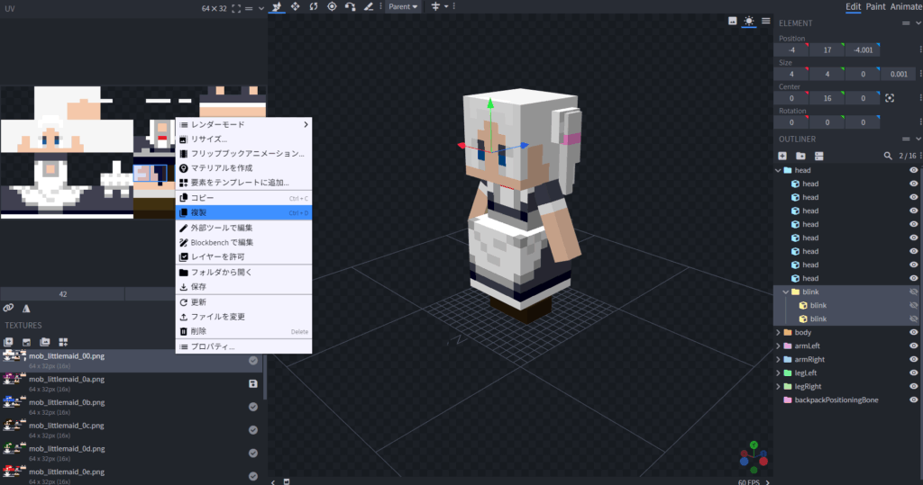
Task: Click the center pivot target icon
Action: (x=890, y=98)
